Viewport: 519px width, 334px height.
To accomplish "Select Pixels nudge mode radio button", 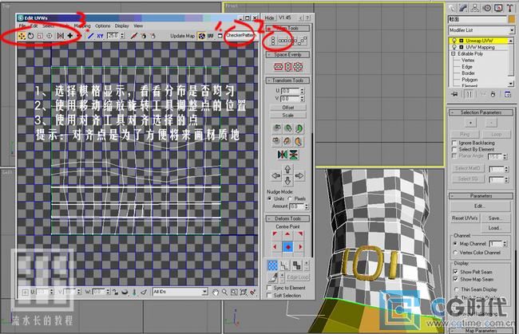I will (291, 198).
